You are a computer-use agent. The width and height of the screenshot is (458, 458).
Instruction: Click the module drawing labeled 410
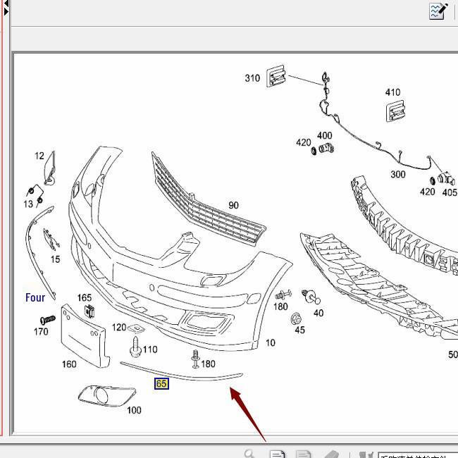pos(395,111)
